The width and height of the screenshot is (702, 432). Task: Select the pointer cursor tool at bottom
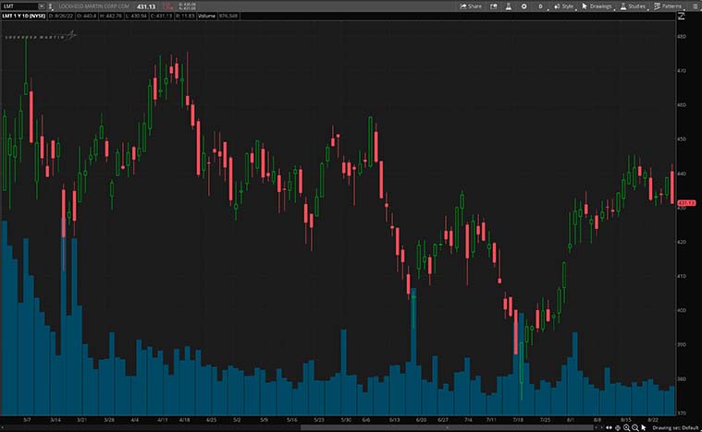click(x=643, y=427)
